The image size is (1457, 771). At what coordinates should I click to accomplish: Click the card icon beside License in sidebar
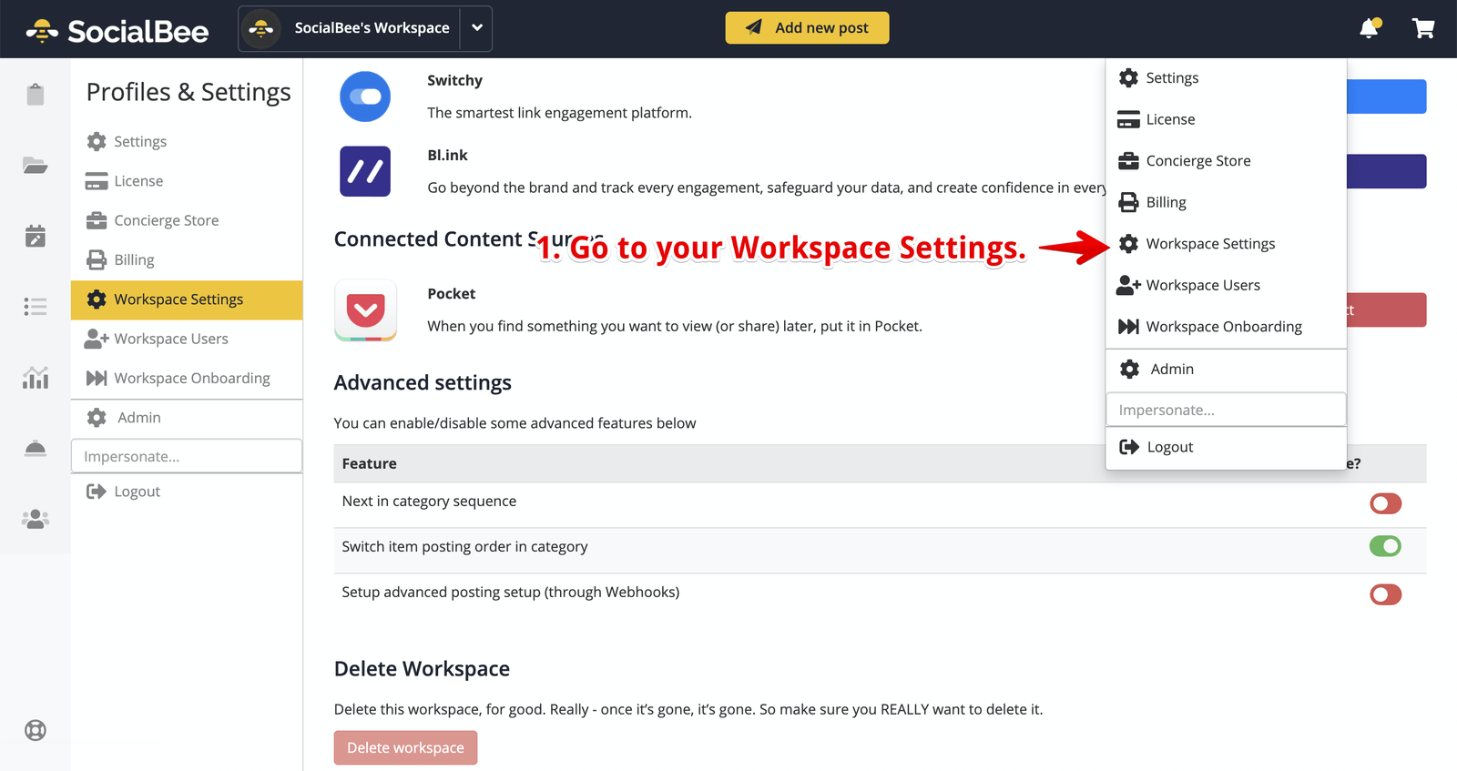[97, 181]
